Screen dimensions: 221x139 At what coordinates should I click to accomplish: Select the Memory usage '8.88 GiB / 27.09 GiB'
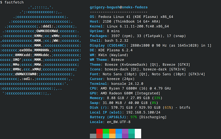pos(128,98)
